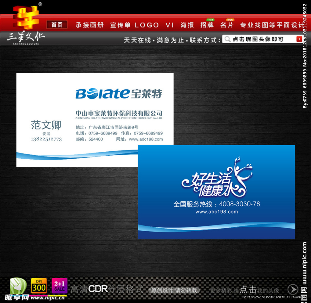
Task: Select the LOGO menu item
Action: [x=147, y=25]
